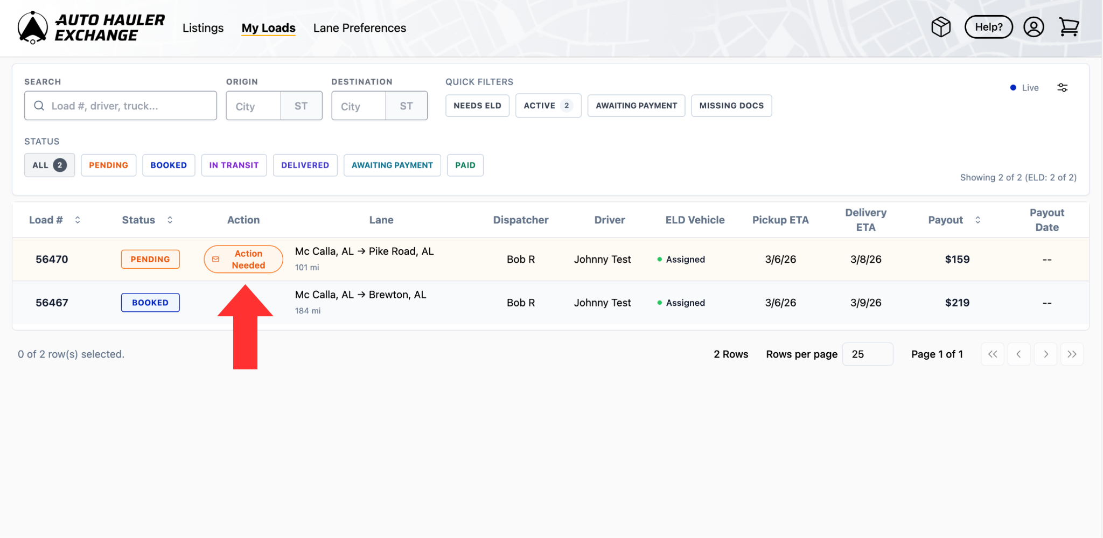Screen dimensions: 1103x538
Task: Click the Action Needed button for load 56470
Action: [x=243, y=259]
